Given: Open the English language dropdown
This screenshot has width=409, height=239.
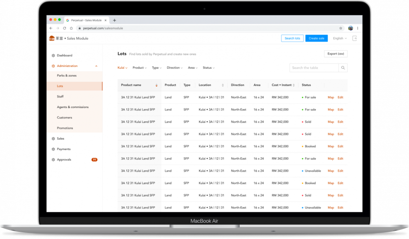Looking at the screenshot, I should coord(340,38).
